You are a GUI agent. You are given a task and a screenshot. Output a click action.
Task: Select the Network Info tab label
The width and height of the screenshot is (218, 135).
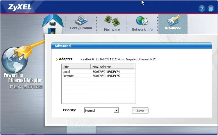142,30
